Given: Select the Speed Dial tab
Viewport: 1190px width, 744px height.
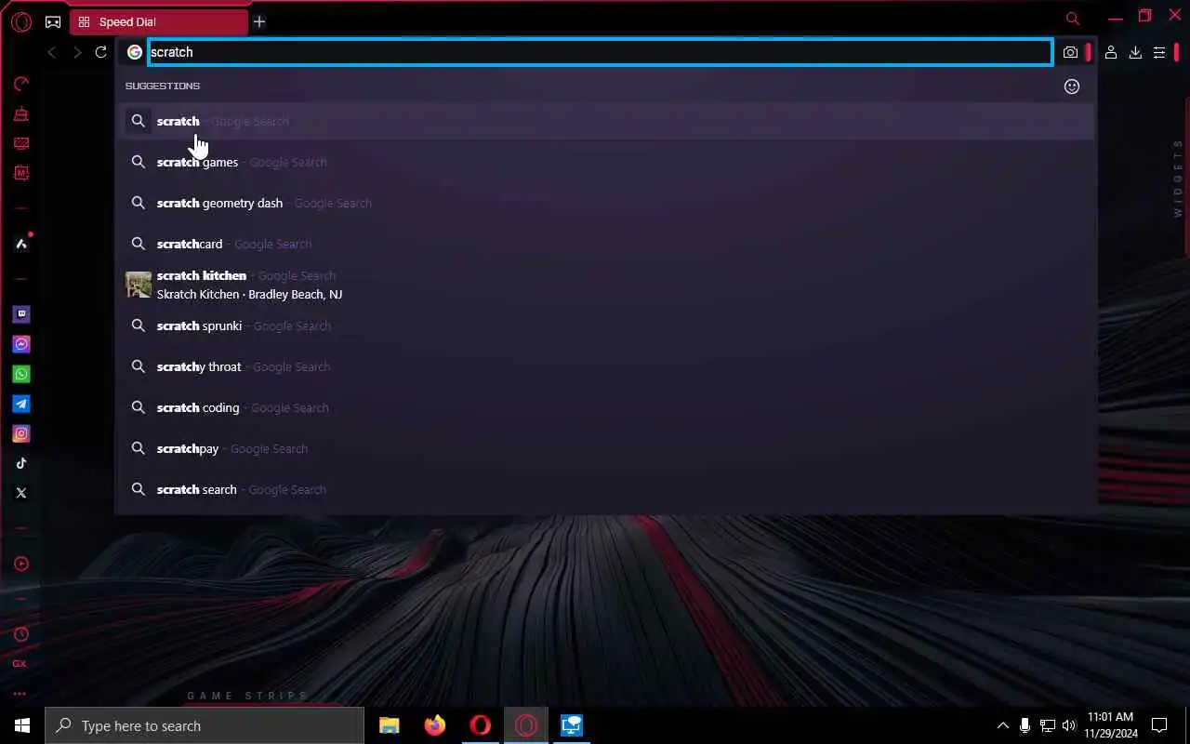Looking at the screenshot, I should coord(159,21).
